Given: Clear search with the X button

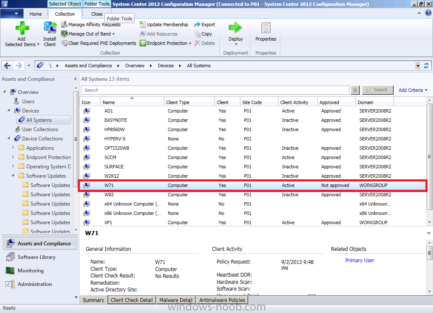Looking at the screenshot, I should click(355, 90).
